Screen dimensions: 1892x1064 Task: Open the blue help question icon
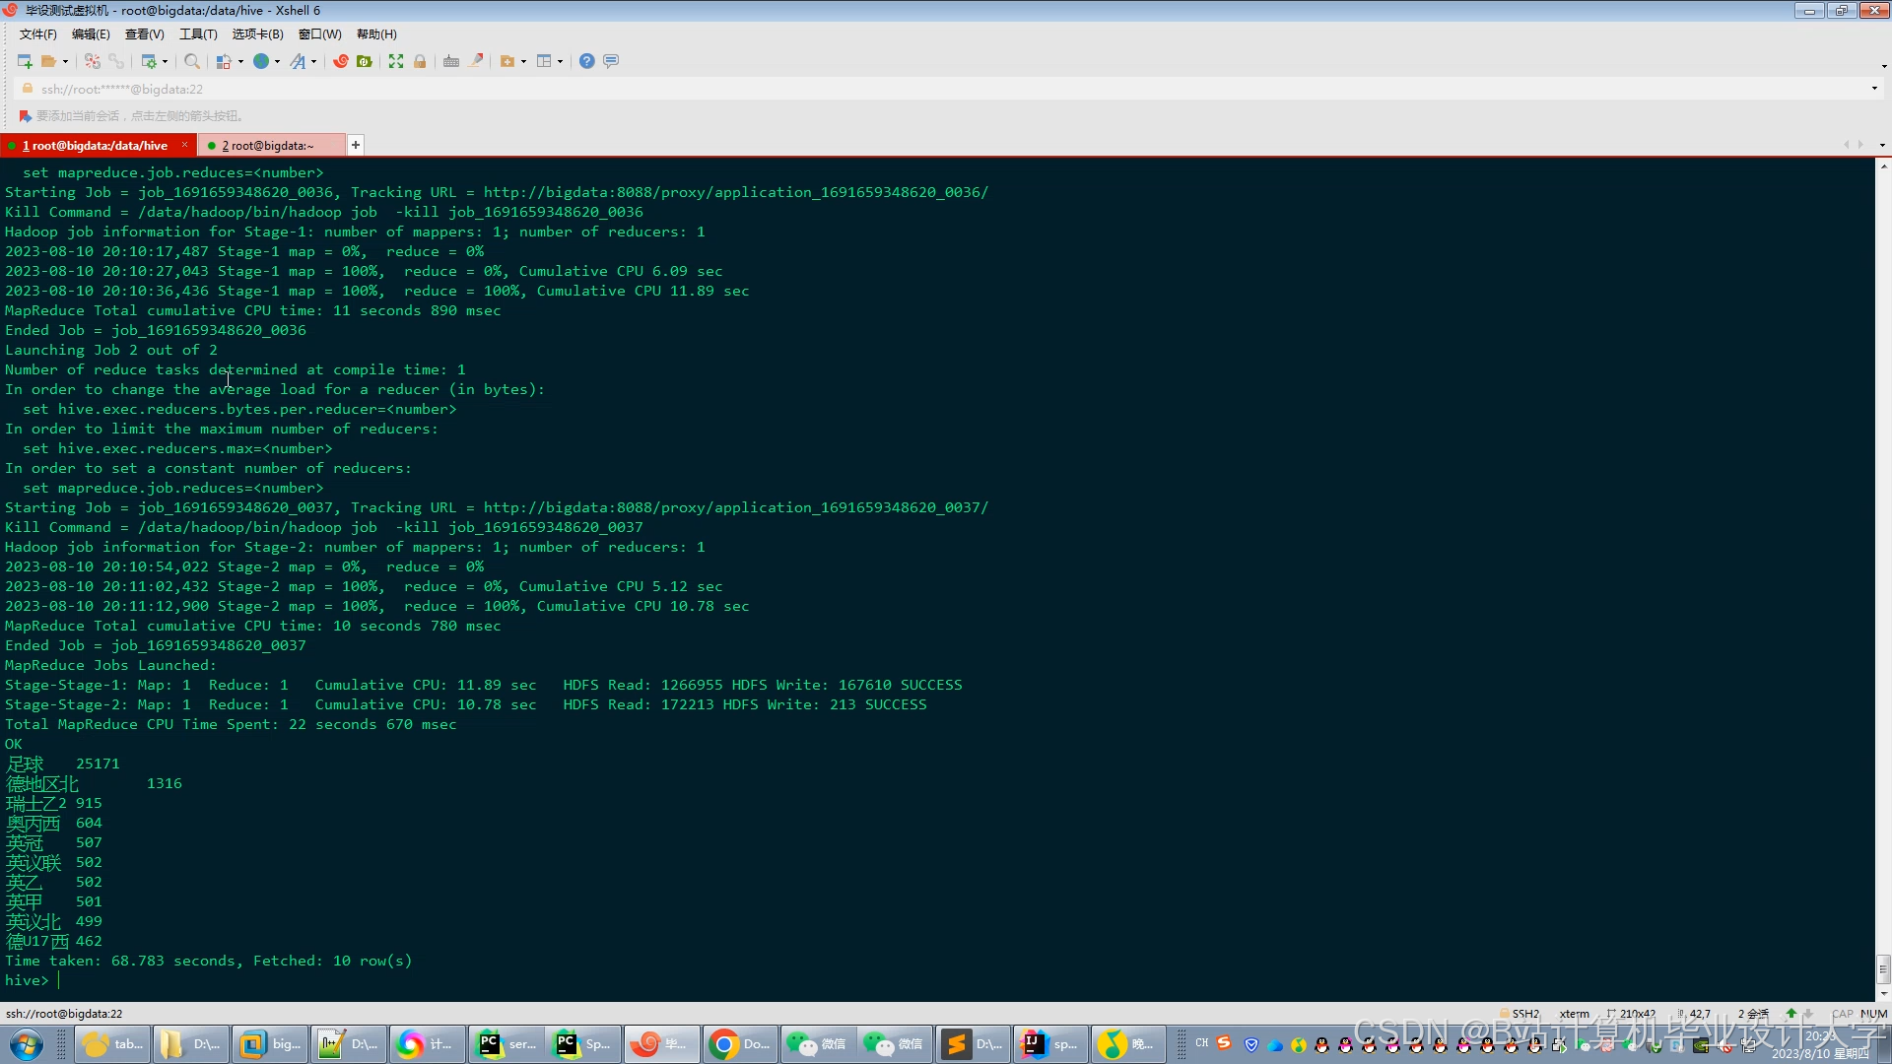click(x=586, y=61)
